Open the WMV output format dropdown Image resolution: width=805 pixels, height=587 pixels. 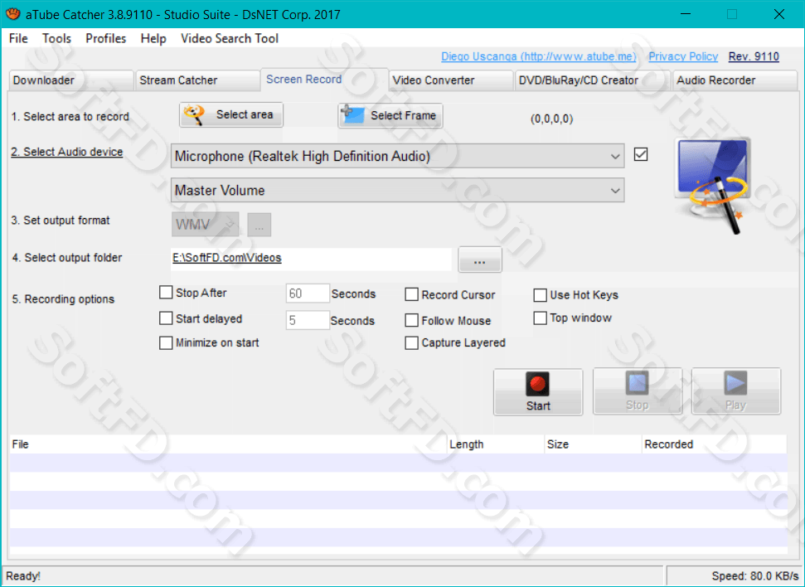point(205,225)
